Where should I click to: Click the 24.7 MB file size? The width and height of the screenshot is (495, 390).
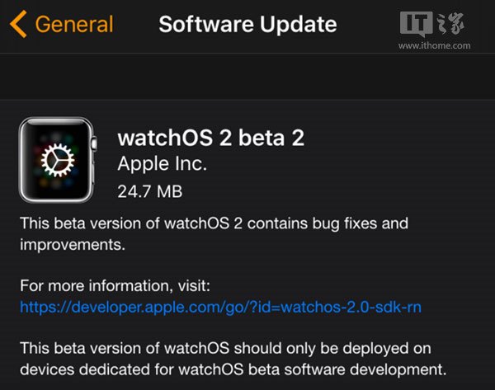pos(150,191)
